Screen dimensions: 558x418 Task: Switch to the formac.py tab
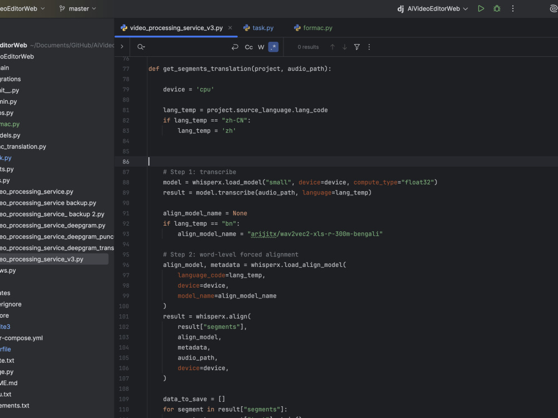[x=313, y=28]
